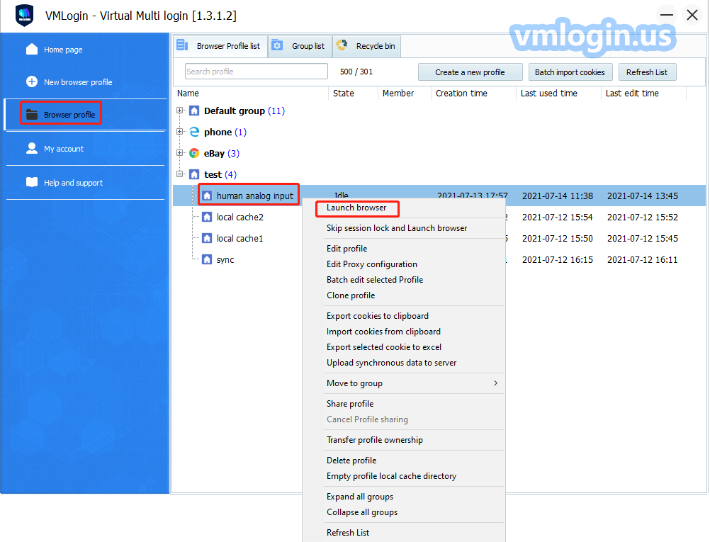Screen dimensions: 710x542
Task: Click the Chrome icon beside eBay group
Action: pos(194,153)
